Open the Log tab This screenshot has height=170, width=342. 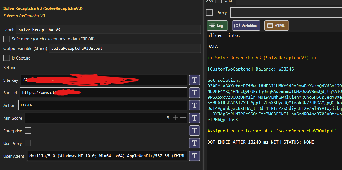217,26
